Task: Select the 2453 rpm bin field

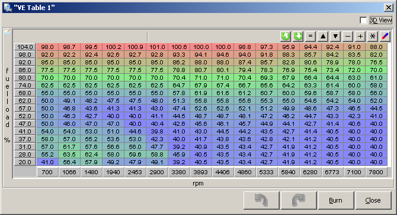Action: (x=135, y=172)
